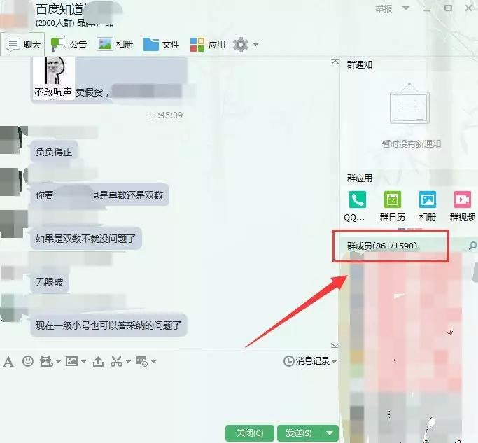The height and width of the screenshot is (443, 478).
Task: Click the 百度知道 group name title
Action: pyautogui.click(x=59, y=10)
